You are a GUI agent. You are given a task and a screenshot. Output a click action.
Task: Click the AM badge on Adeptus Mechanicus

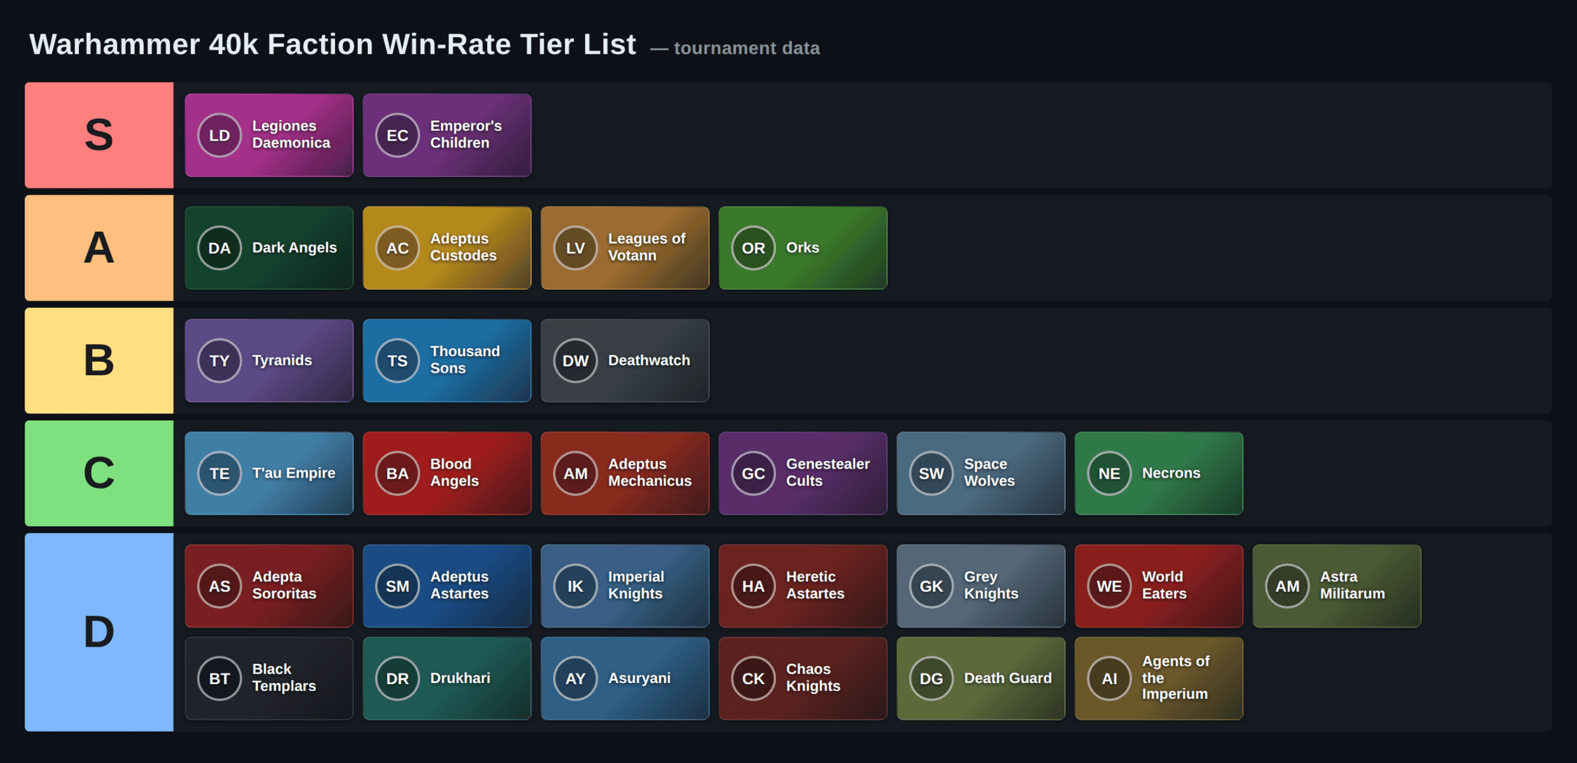coord(575,473)
